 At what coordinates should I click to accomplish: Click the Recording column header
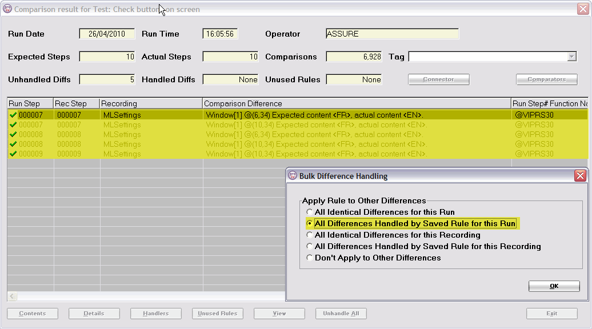151,103
